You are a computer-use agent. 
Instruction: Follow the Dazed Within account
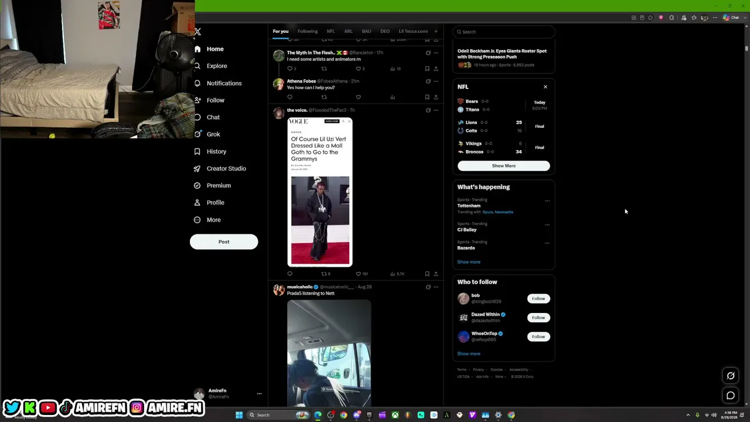538,318
